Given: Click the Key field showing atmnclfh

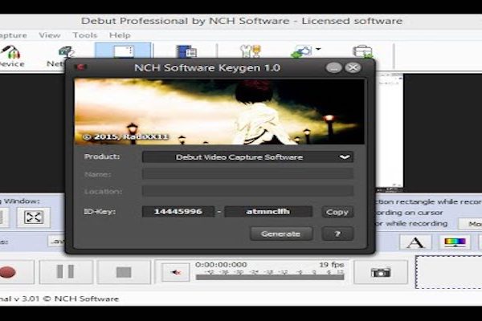Looking at the screenshot, I should (268, 212).
